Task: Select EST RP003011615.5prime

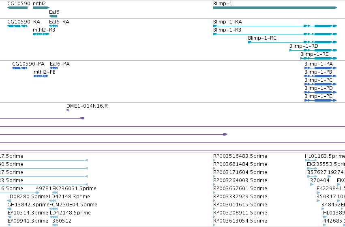Action: coord(240,205)
